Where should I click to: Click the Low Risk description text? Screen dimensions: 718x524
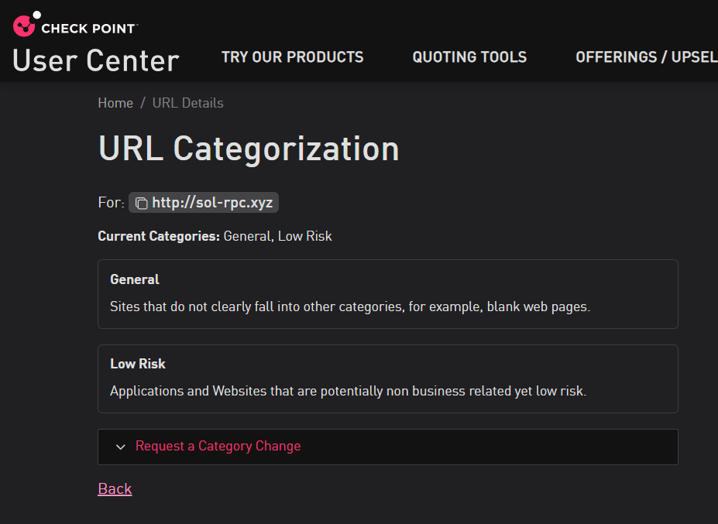(348, 391)
